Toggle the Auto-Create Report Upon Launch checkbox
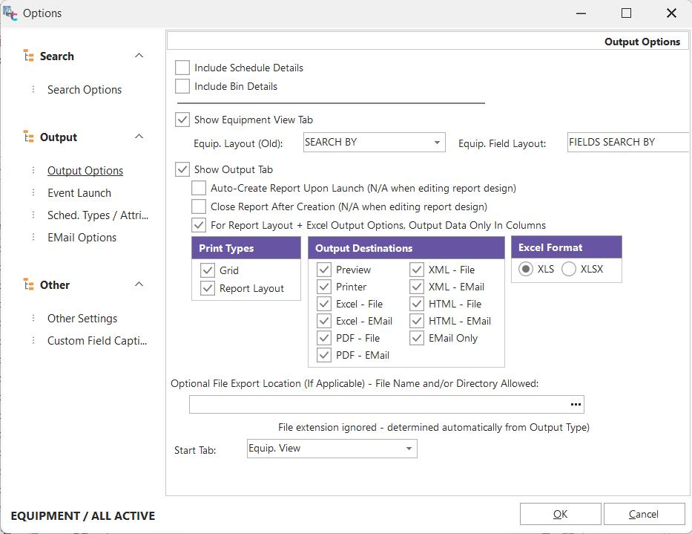This screenshot has height=534, width=692. click(x=199, y=189)
